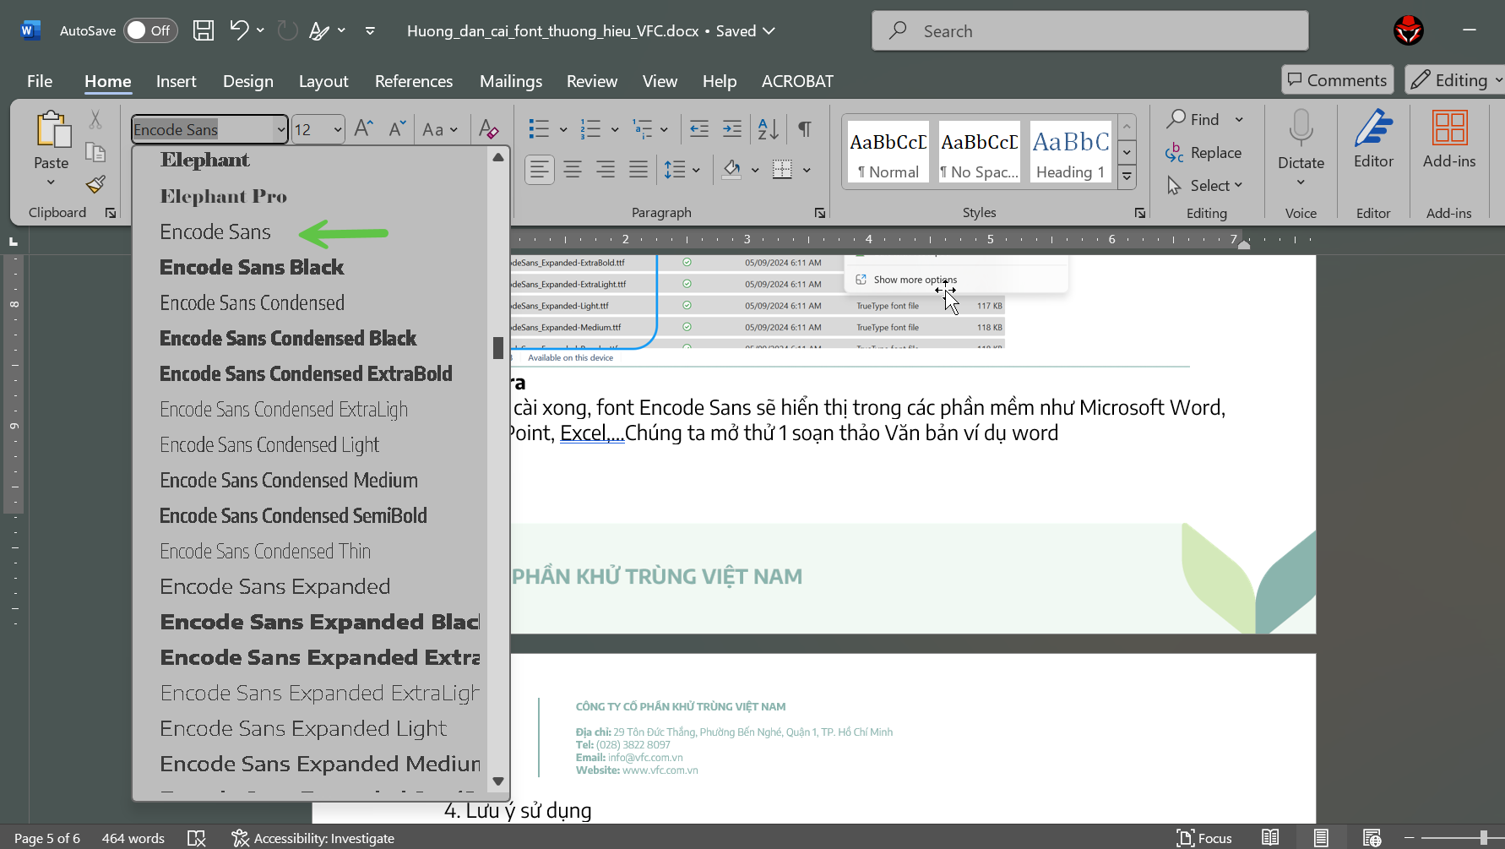The width and height of the screenshot is (1505, 849).
Task: Select the Format Painter brush icon
Action: (95, 184)
